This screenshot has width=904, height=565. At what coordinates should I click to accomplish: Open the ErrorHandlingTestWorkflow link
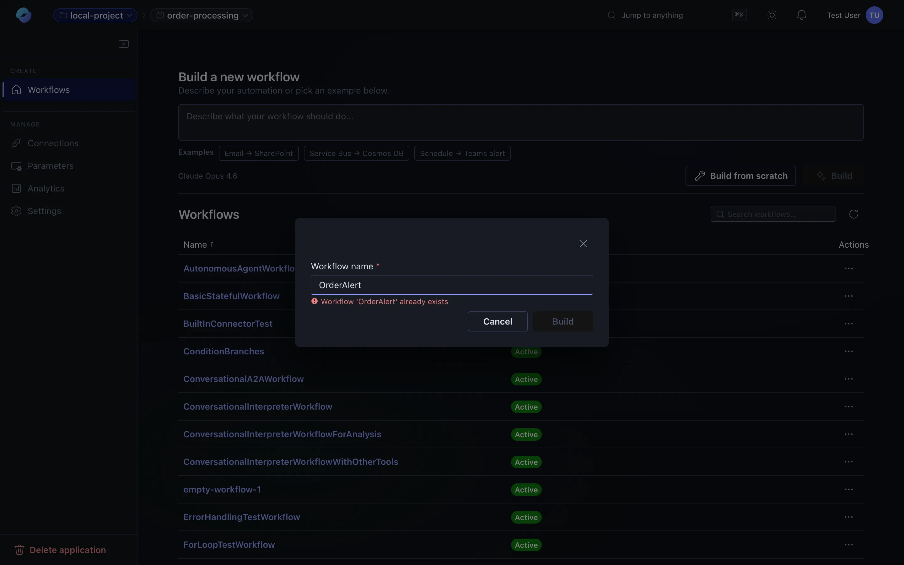(242, 517)
